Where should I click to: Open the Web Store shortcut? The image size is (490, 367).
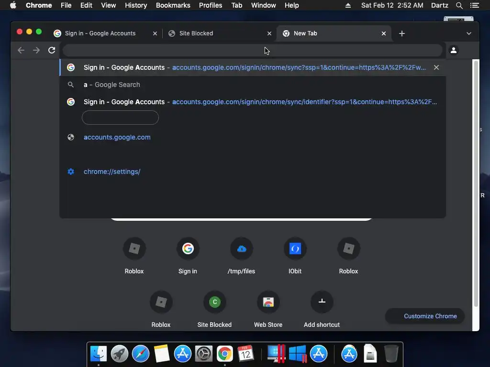click(268, 310)
